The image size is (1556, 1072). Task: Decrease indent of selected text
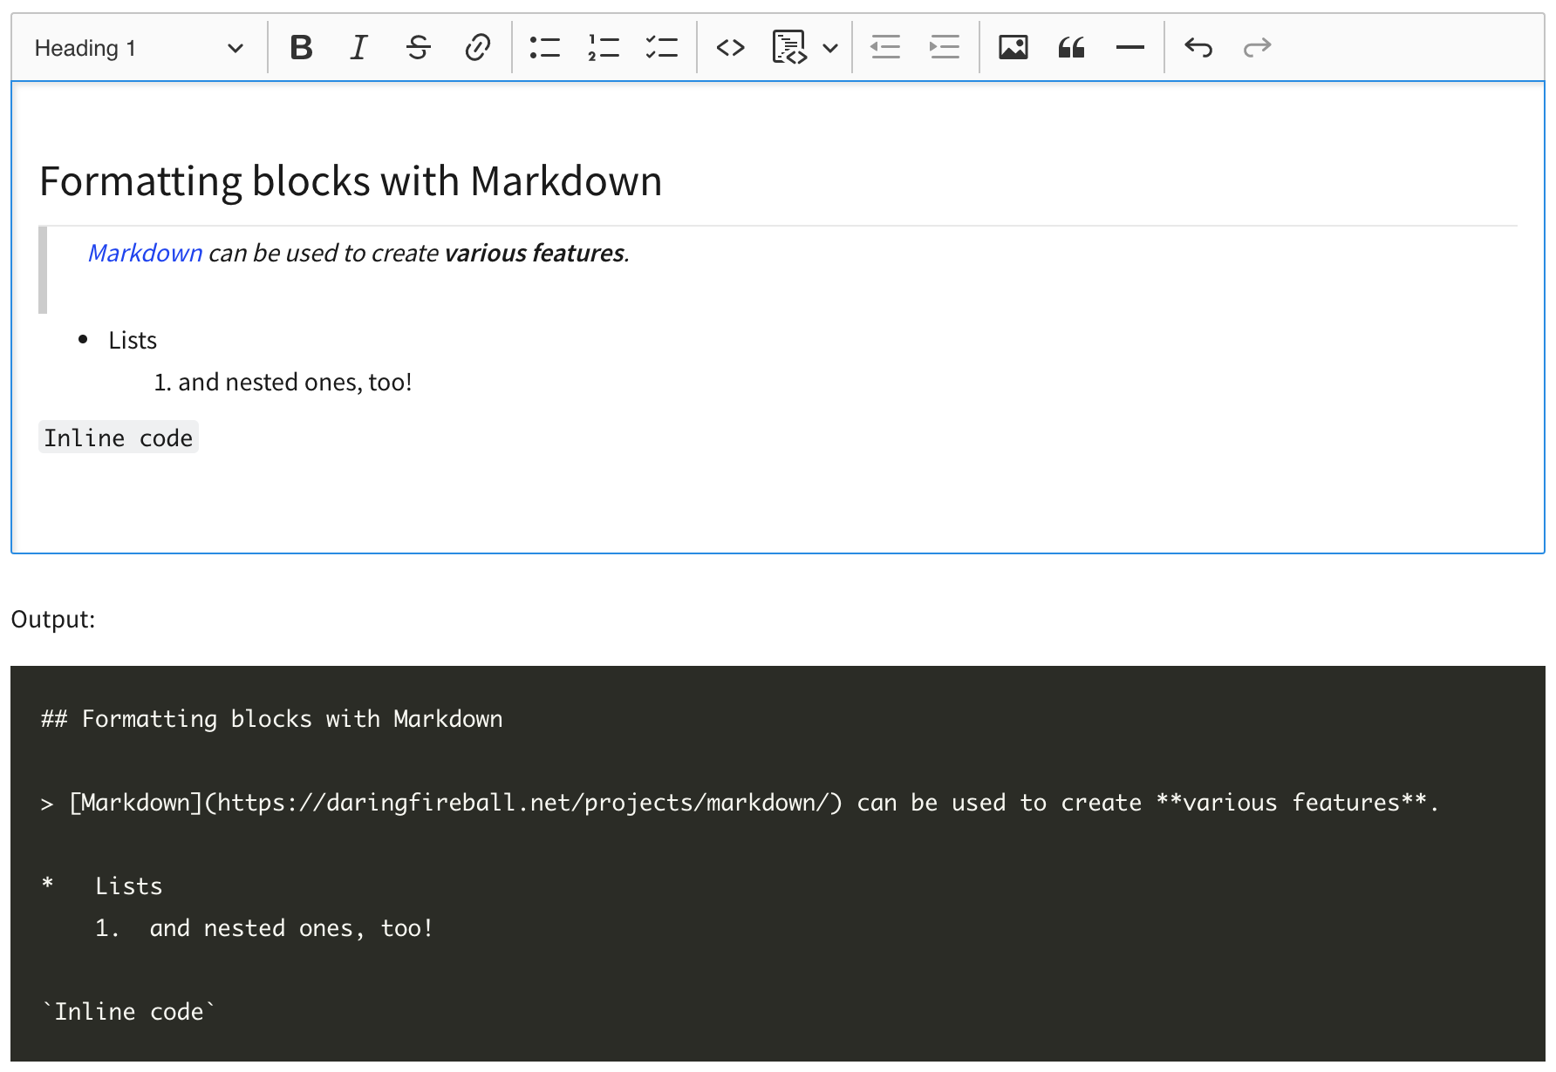pyautogui.click(x=885, y=48)
